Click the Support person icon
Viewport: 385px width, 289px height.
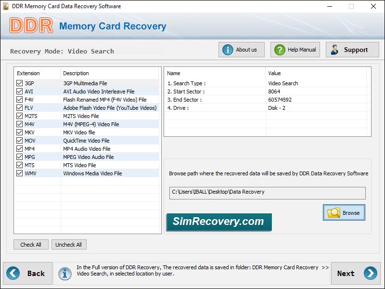334,49
